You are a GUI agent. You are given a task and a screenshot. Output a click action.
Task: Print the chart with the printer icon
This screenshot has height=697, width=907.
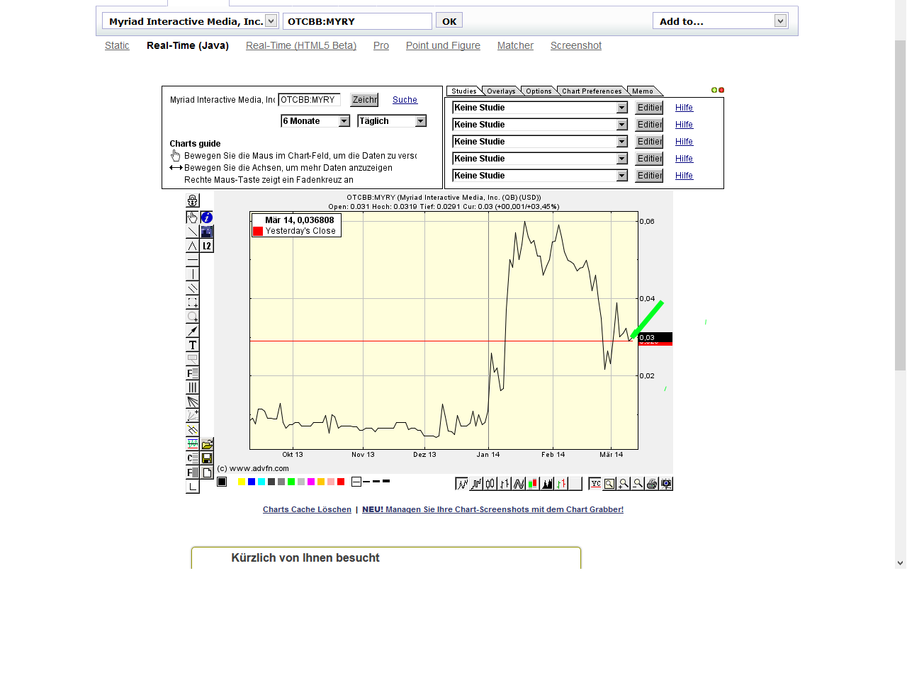click(x=652, y=484)
